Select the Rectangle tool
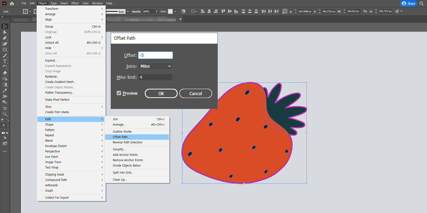The width and height of the screenshot is (427, 213). pyautogui.click(x=5, y=50)
